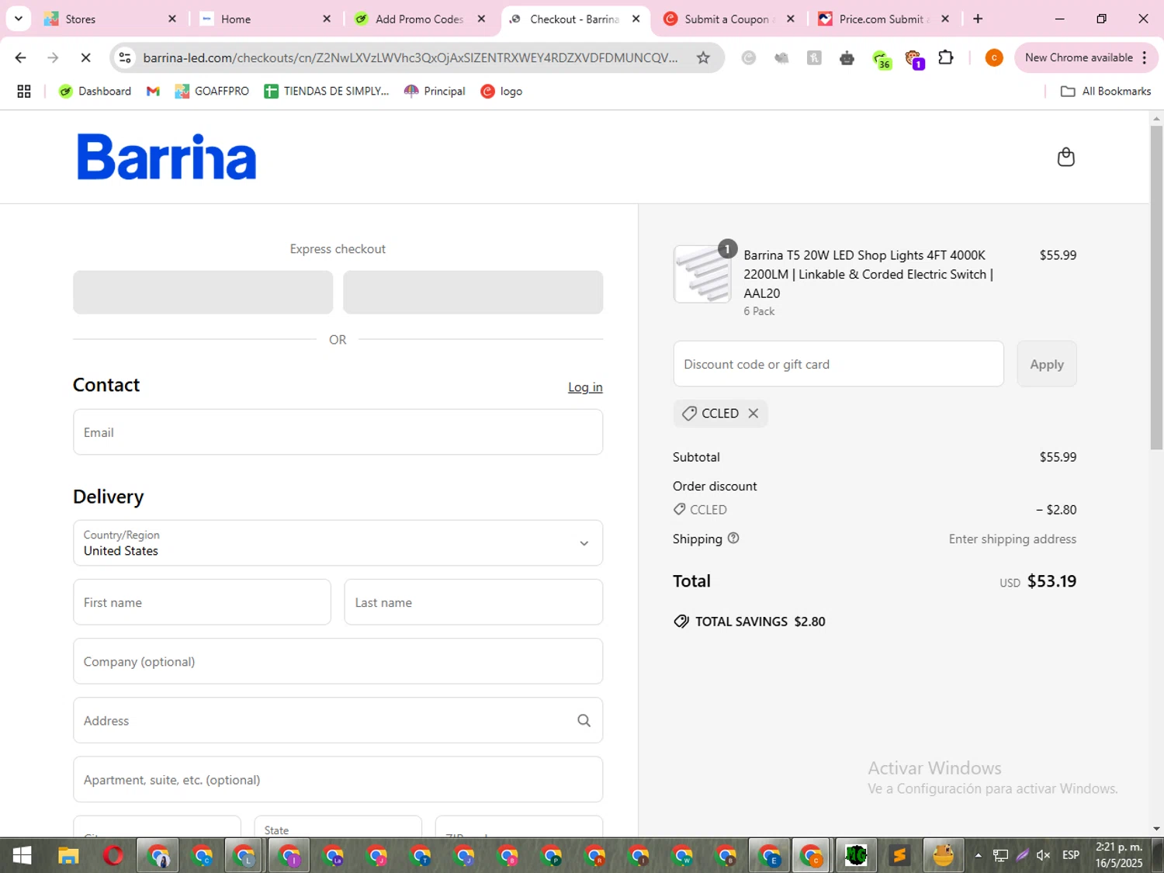Click the browser address bar URL
Viewport: 1164px width, 873px height.
pyautogui.click(x=410, y=57)
